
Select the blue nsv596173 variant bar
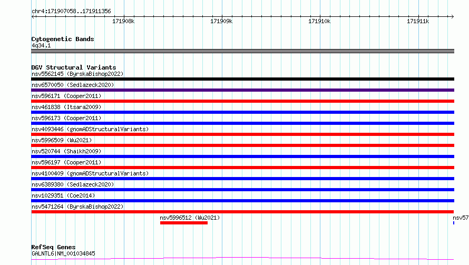pyautogui.click(x=242, y=123)
